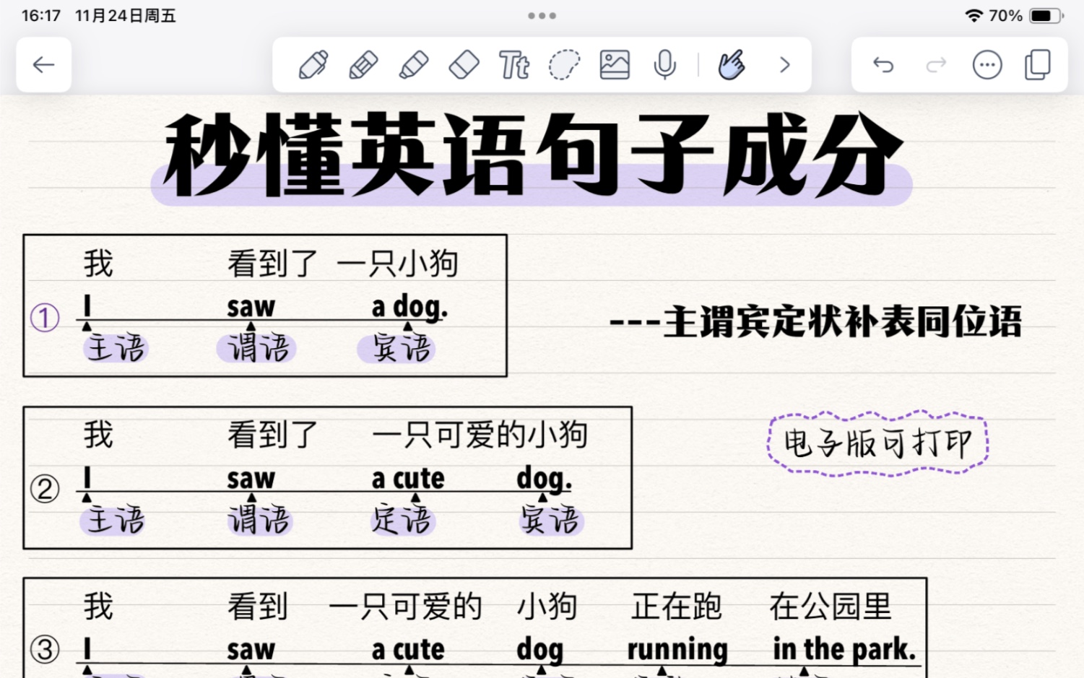The image size is (1084, 678).
Task: Tap 'dog.' in sentence two
Action: coord(544,479)
